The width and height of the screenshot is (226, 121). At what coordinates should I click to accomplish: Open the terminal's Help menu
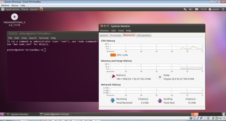coord(53,38)
